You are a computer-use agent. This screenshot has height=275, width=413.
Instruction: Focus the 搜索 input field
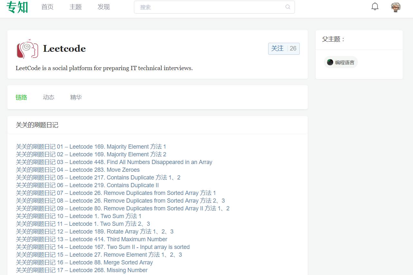[214, 7]
